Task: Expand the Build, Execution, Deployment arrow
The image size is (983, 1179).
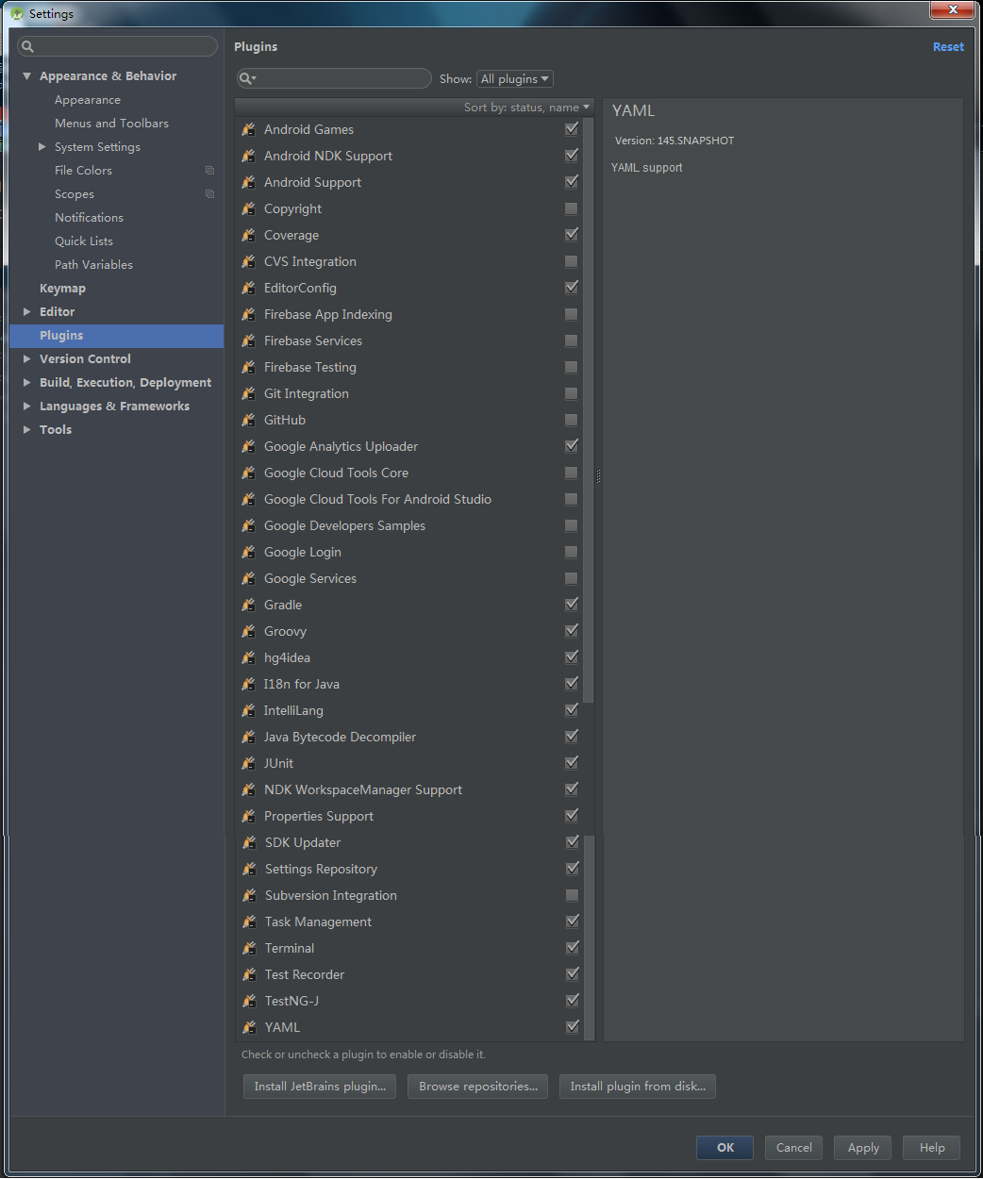Action: point(27,383)
